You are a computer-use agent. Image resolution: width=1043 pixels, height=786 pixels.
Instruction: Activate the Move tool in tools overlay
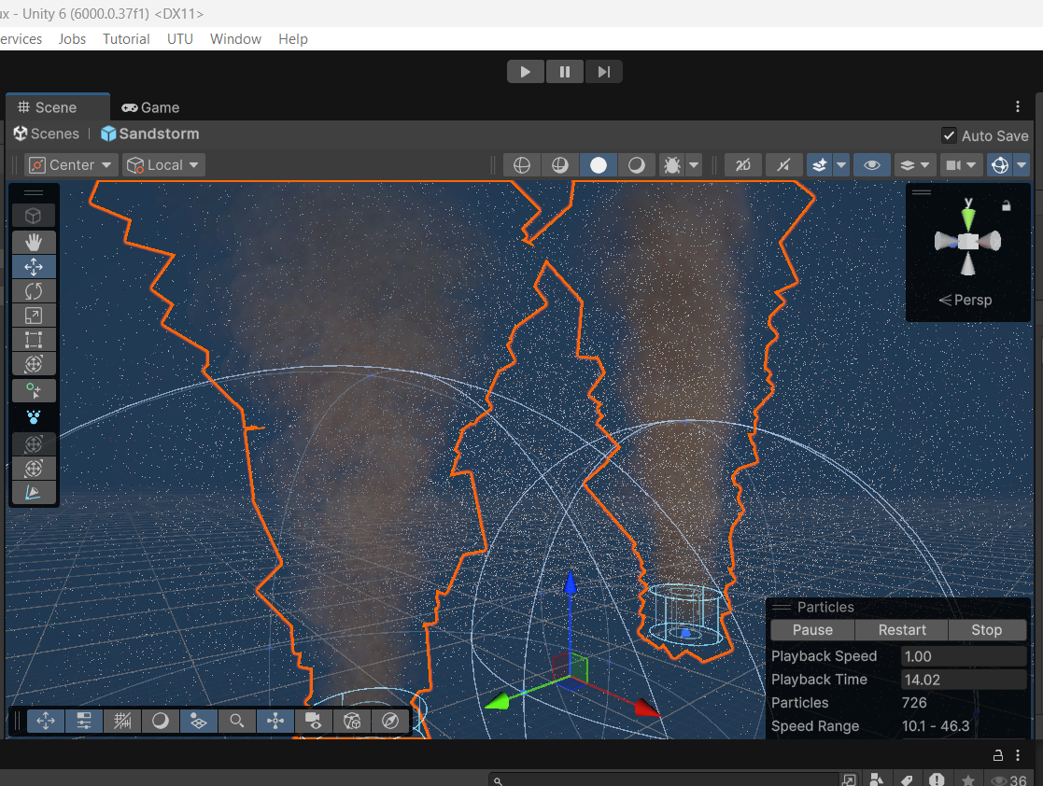coord(34,267)
